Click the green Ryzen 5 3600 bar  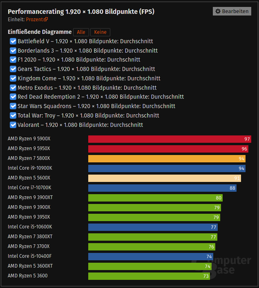point(149,276)
